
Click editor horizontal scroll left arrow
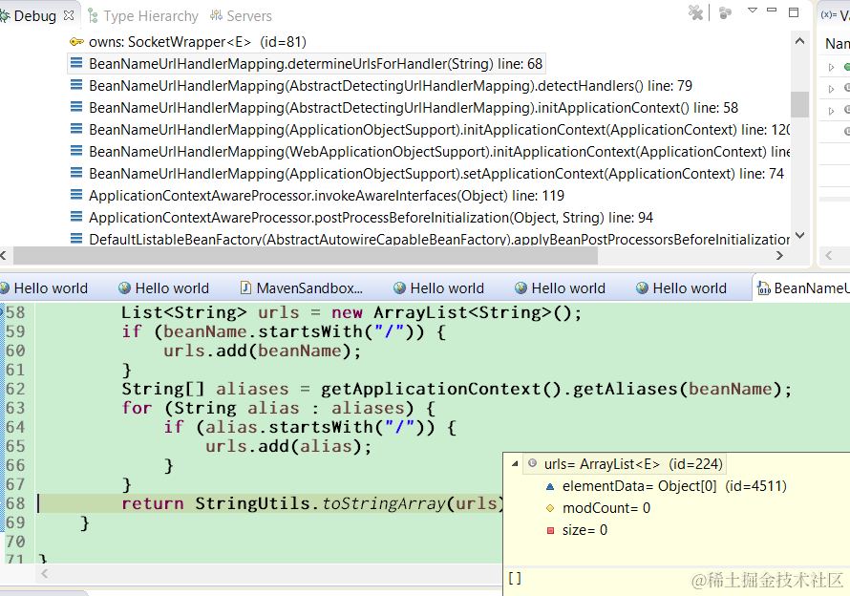[x=45, y=573]
